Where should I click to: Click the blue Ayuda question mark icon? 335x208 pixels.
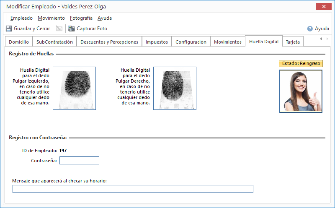[x=310, y=29]
